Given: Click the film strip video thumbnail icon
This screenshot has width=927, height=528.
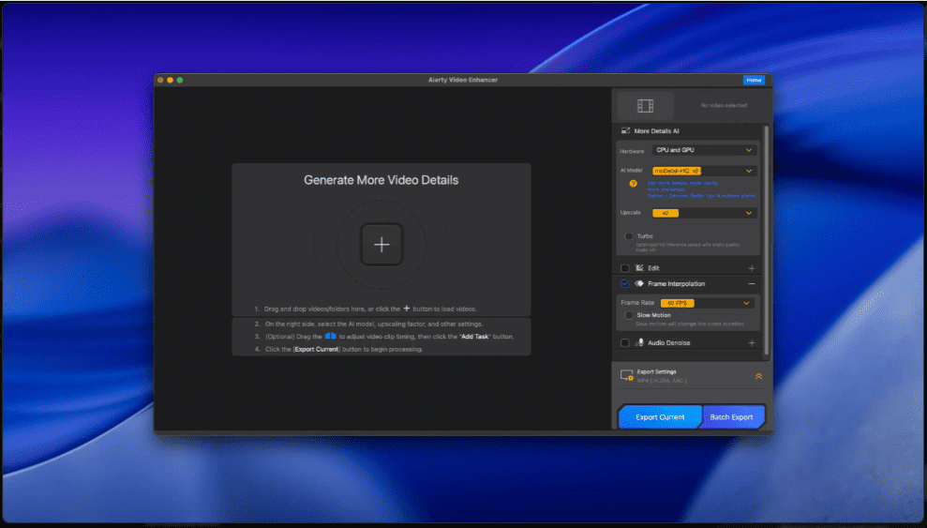Looking at the screenshot, I should coord(645,105).
